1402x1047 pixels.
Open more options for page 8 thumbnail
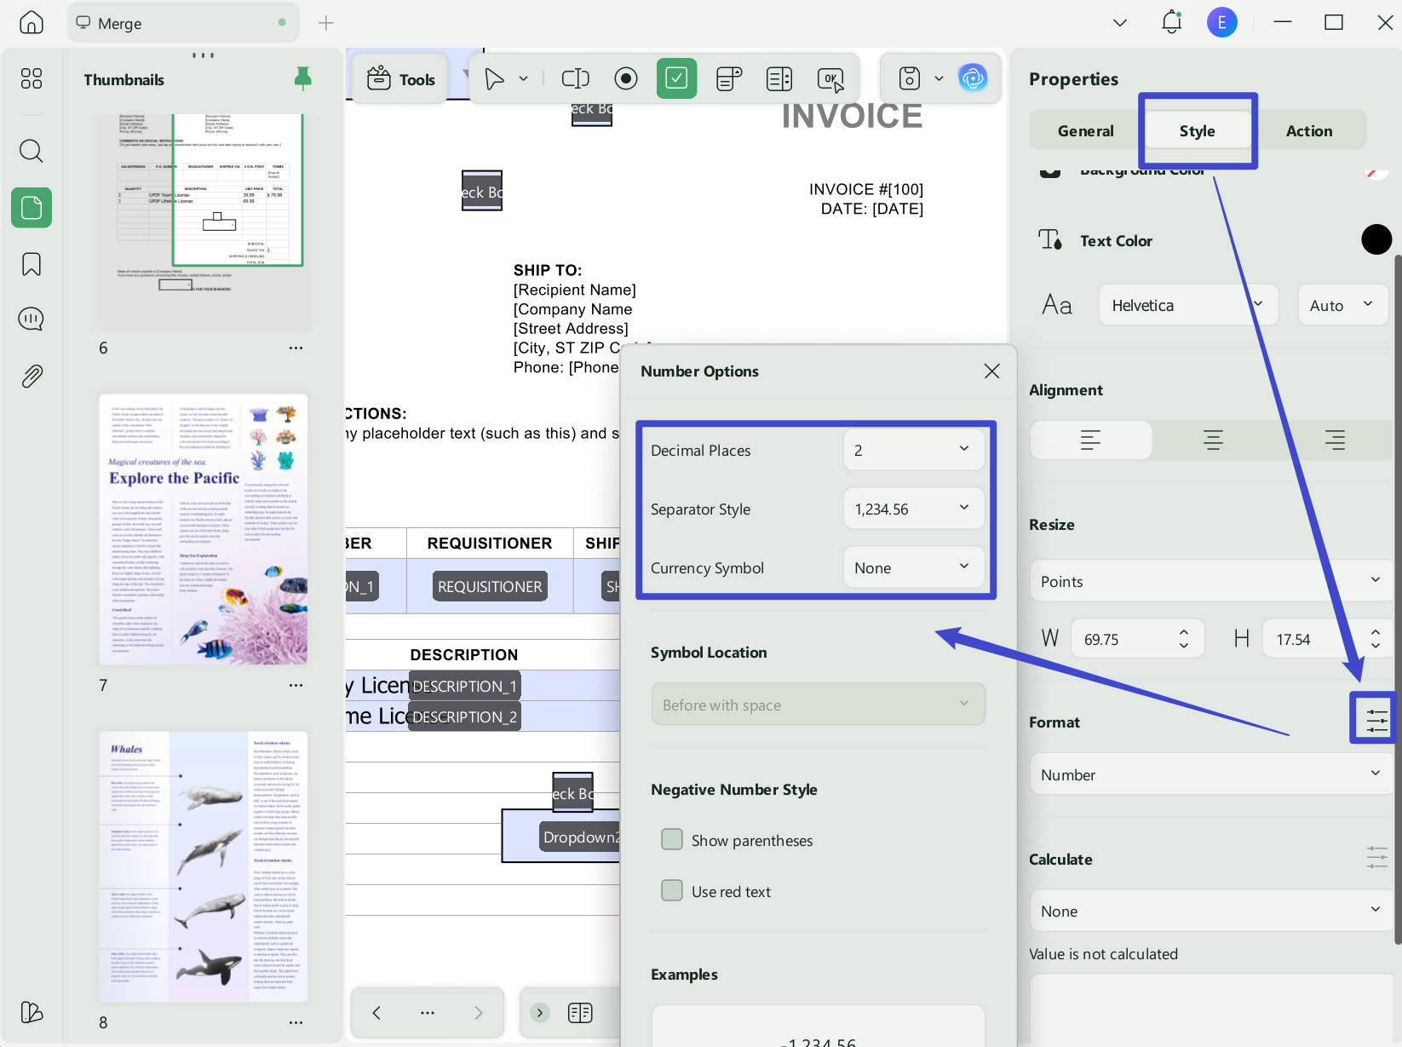coord(296,1022)
